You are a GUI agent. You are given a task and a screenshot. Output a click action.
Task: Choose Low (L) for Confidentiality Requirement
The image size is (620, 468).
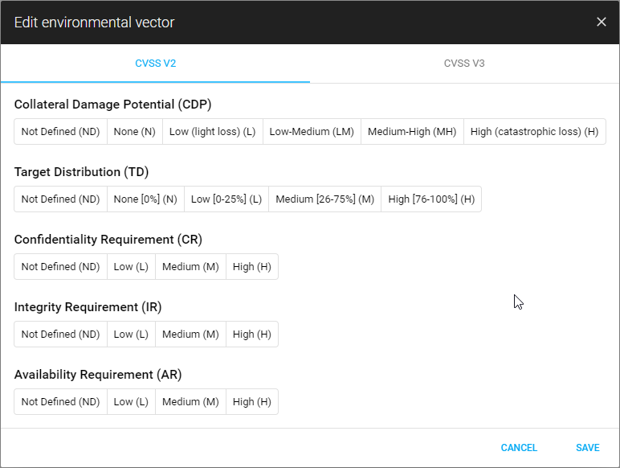(x=131, y=267)
